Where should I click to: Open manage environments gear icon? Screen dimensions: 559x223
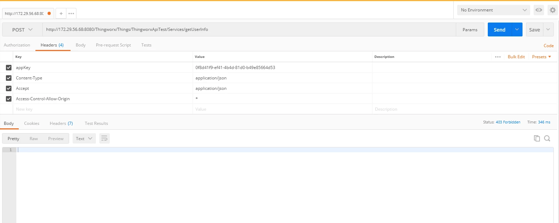[x=552, y=10]
